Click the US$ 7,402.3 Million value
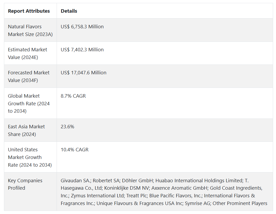The height and width of the screenshot is (214, 276). click(x=82, y=50)
